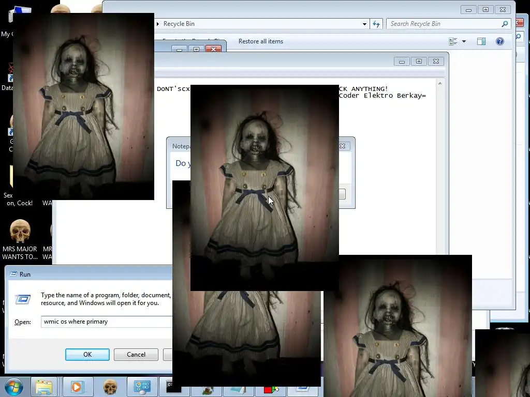Click the 'Coder Elektro Berkay=' text in Notepad

tap(382, 96)
